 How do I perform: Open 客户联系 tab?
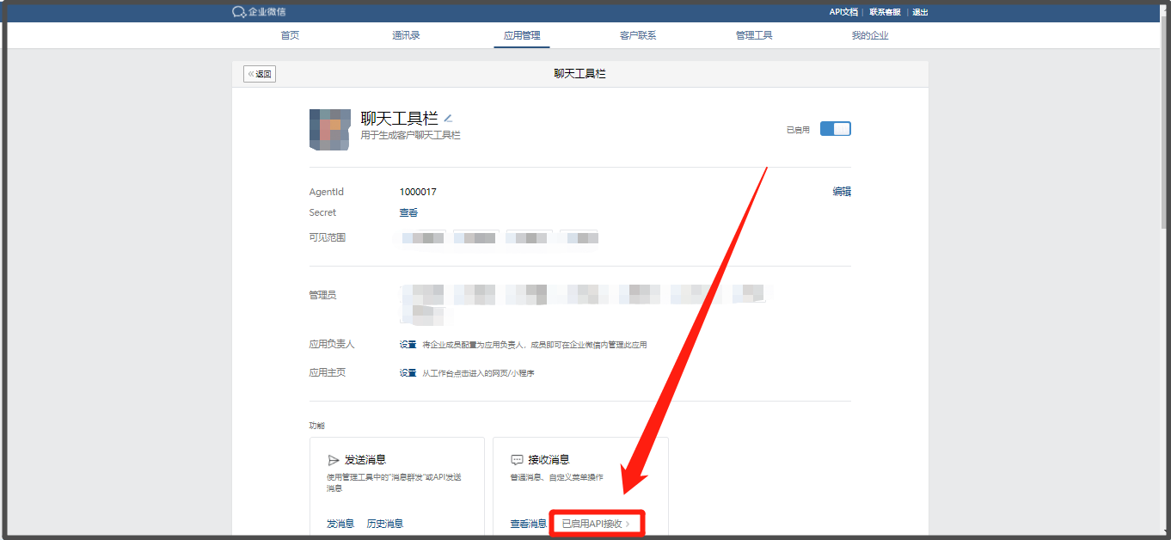[x=638, y=35]
